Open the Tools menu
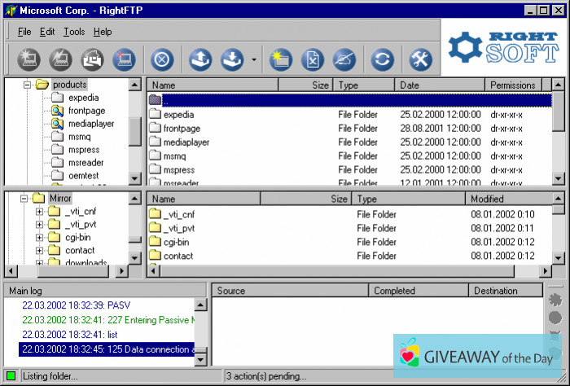This screenshot has width=570, height=386. [x=73, y=32]
